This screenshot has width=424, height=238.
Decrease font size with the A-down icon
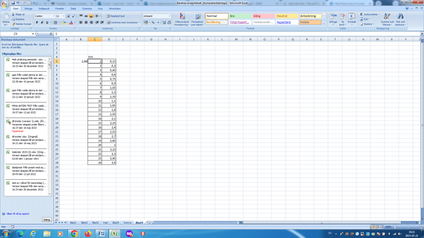click(73, 16)
